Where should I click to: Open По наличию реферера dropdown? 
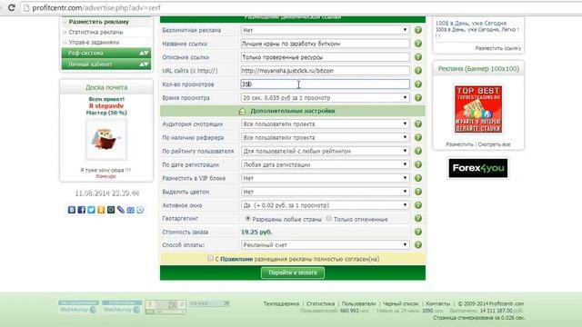point(325,137)
